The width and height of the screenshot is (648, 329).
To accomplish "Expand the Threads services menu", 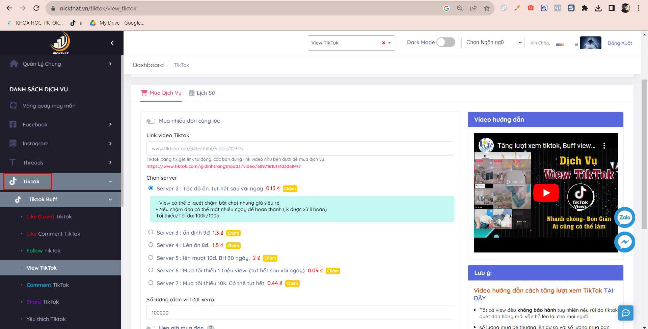I will (61, 162).
